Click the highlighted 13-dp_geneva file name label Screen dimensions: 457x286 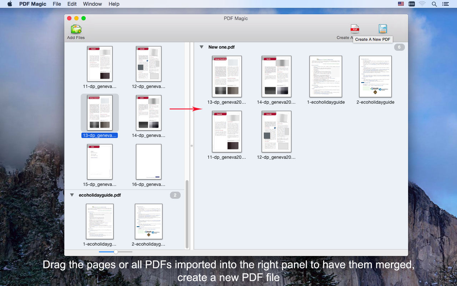point(100,135)
